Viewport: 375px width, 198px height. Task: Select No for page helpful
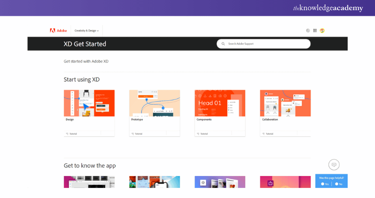(337, 184)
